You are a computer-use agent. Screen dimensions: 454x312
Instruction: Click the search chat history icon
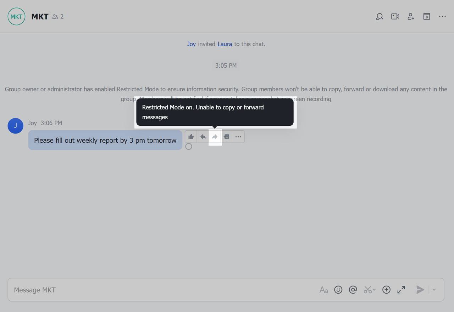[380, 17]
